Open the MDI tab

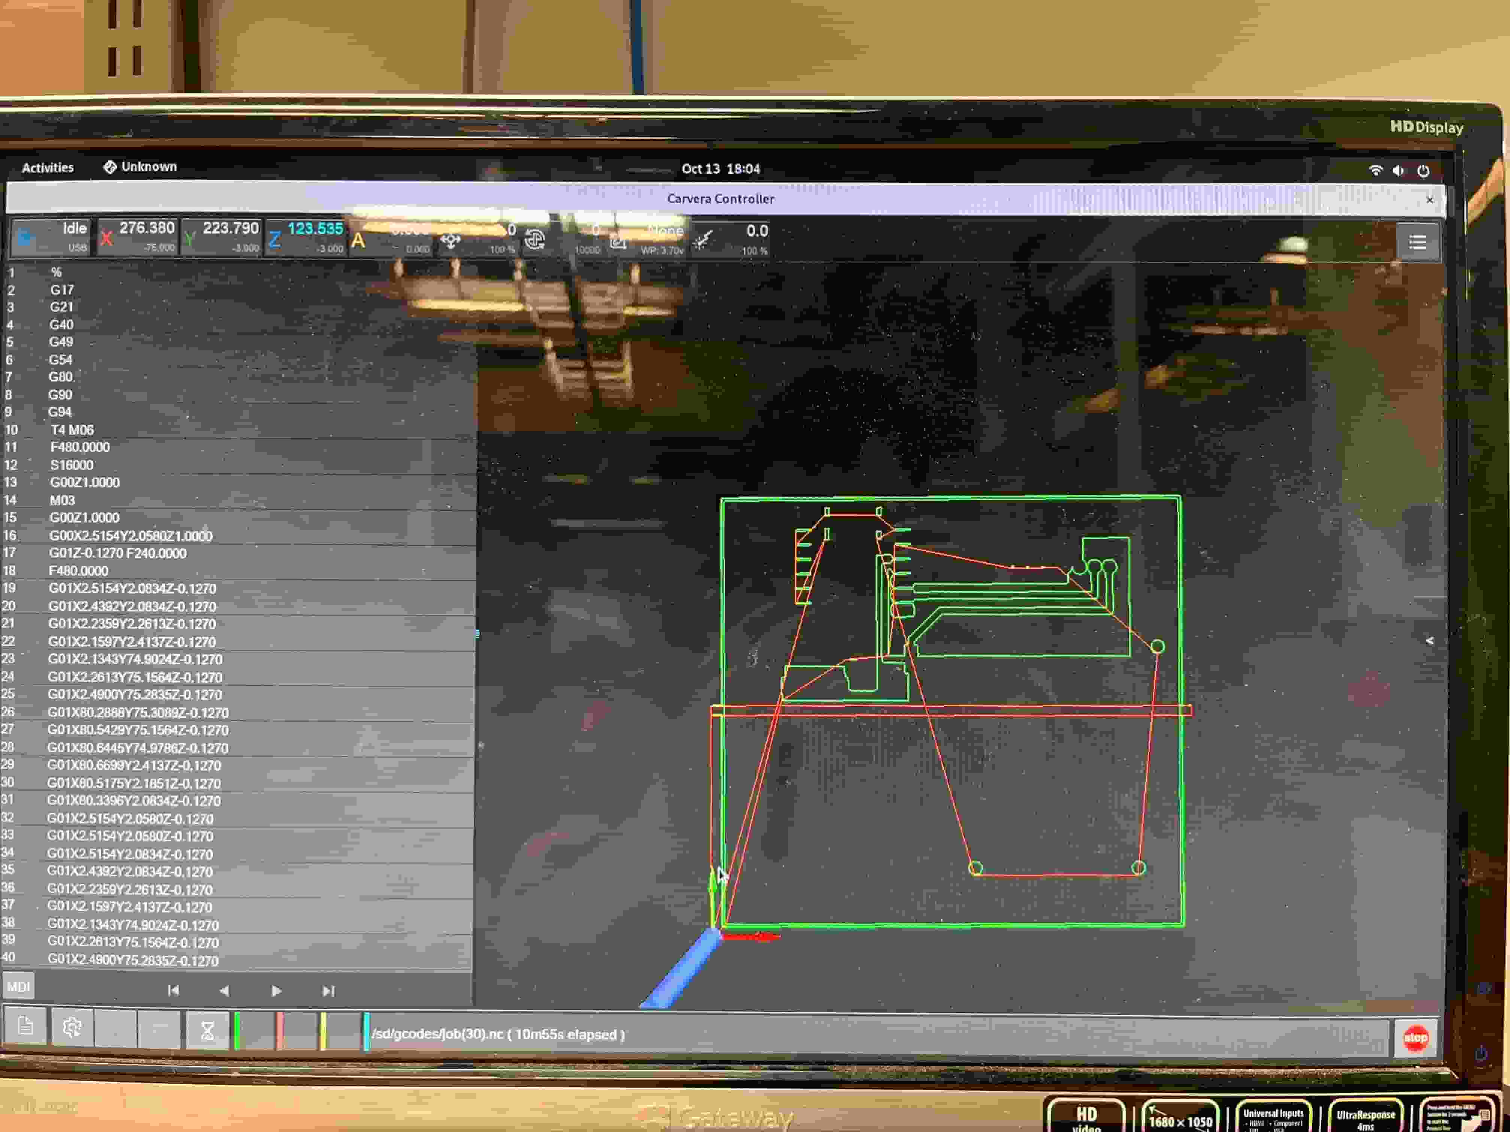coord(18,987)
